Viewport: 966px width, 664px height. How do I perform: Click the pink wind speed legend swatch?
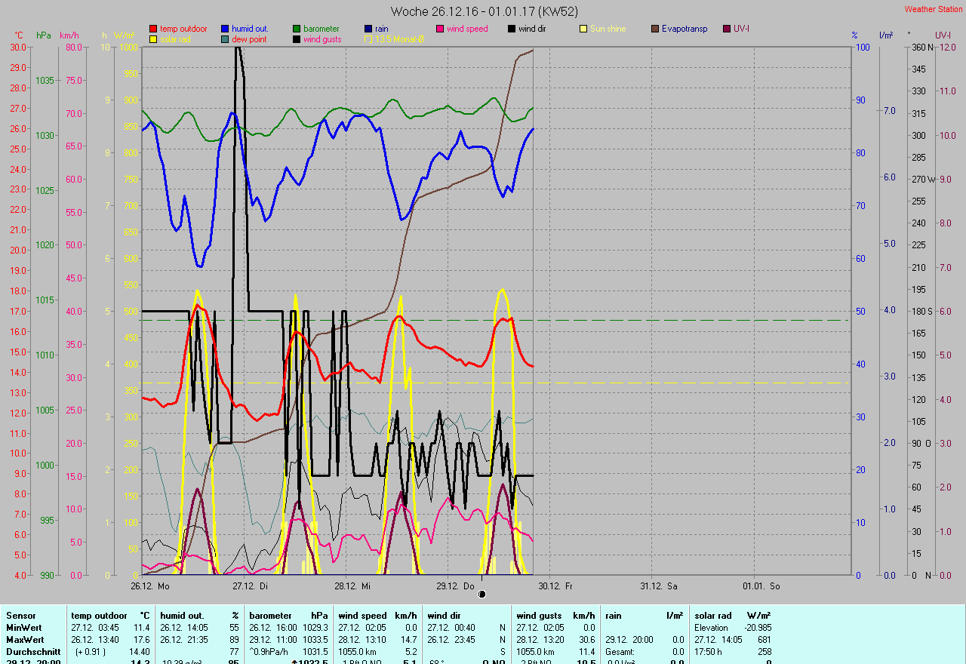441,29
